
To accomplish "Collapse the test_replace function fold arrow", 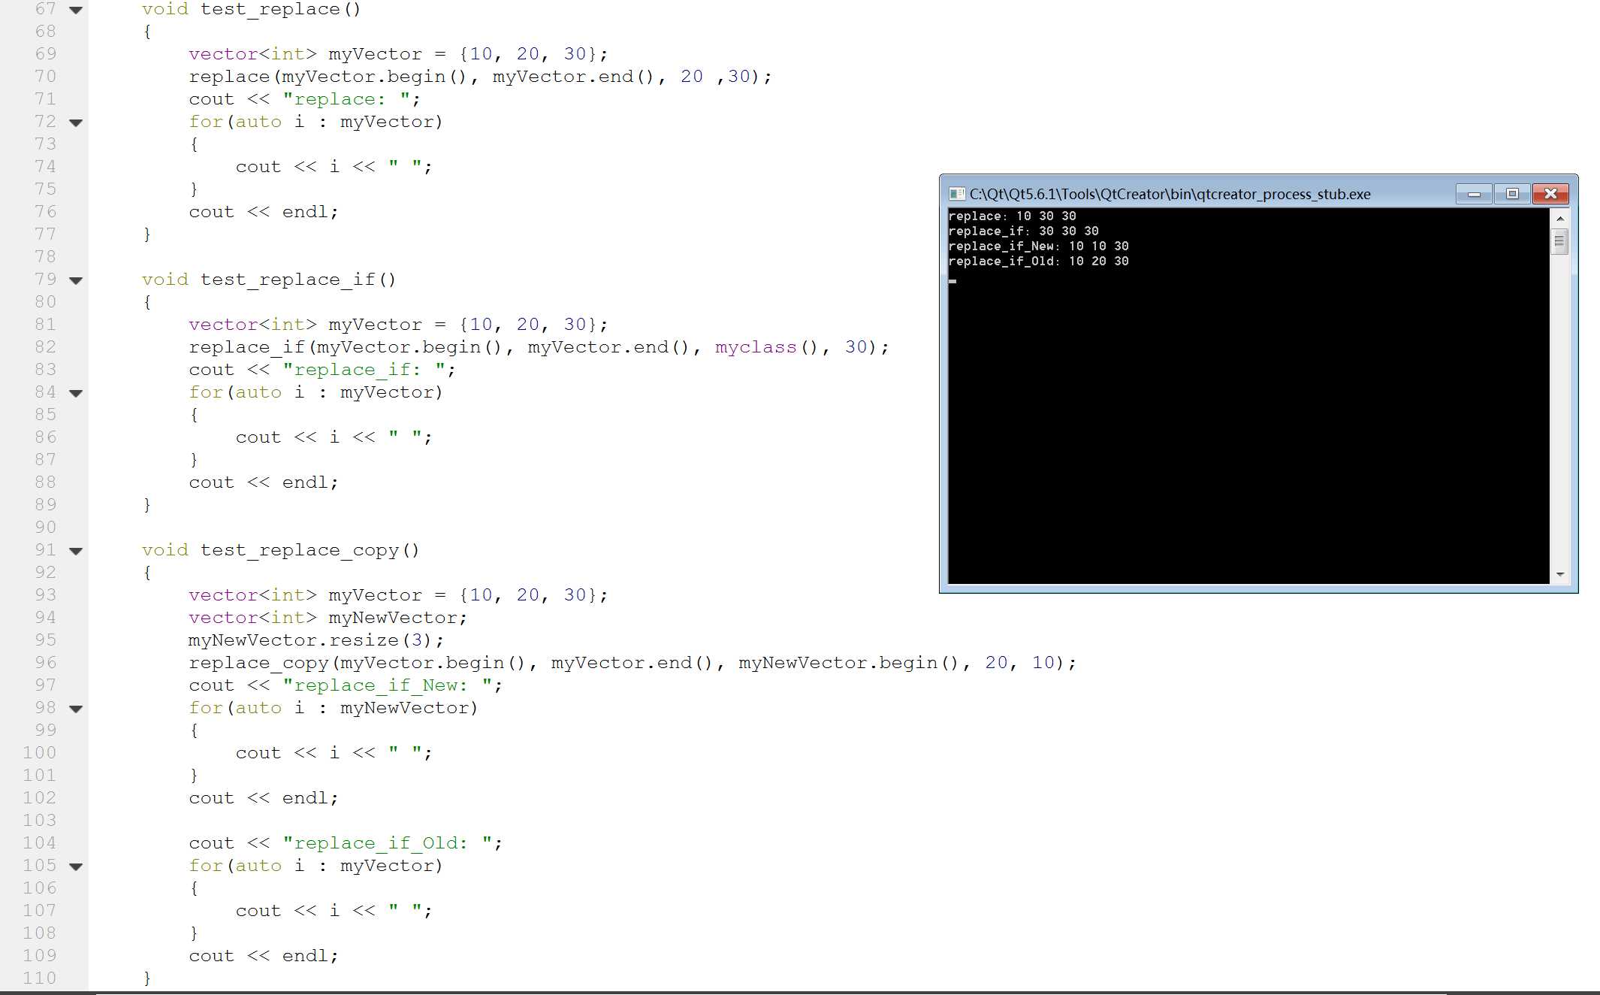I will click(76, 11).
